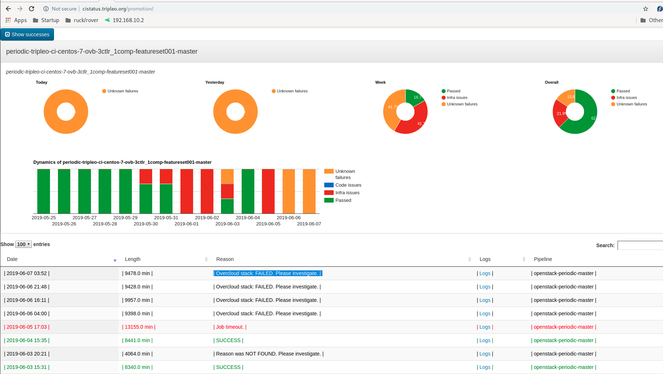
Task: Click the browser forward arrow
Action: [x=20, y=9]
